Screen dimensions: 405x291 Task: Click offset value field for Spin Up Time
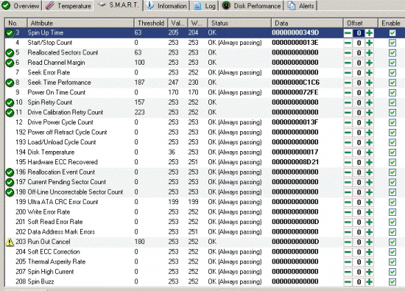359,33
